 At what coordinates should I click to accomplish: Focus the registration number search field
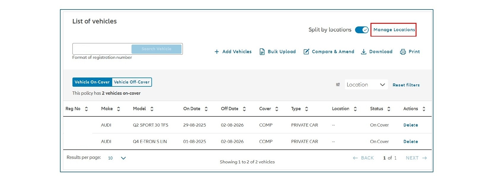(102, 49)
